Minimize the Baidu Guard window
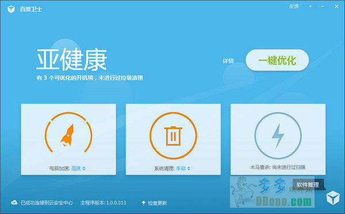The image size is (345, 214). pos(323,6)
